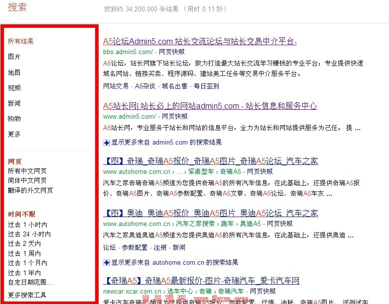The image size is (389, 304).
Task: Open 汽车之家搜索 breadcrumb link
Action: (x=195, y=224)
